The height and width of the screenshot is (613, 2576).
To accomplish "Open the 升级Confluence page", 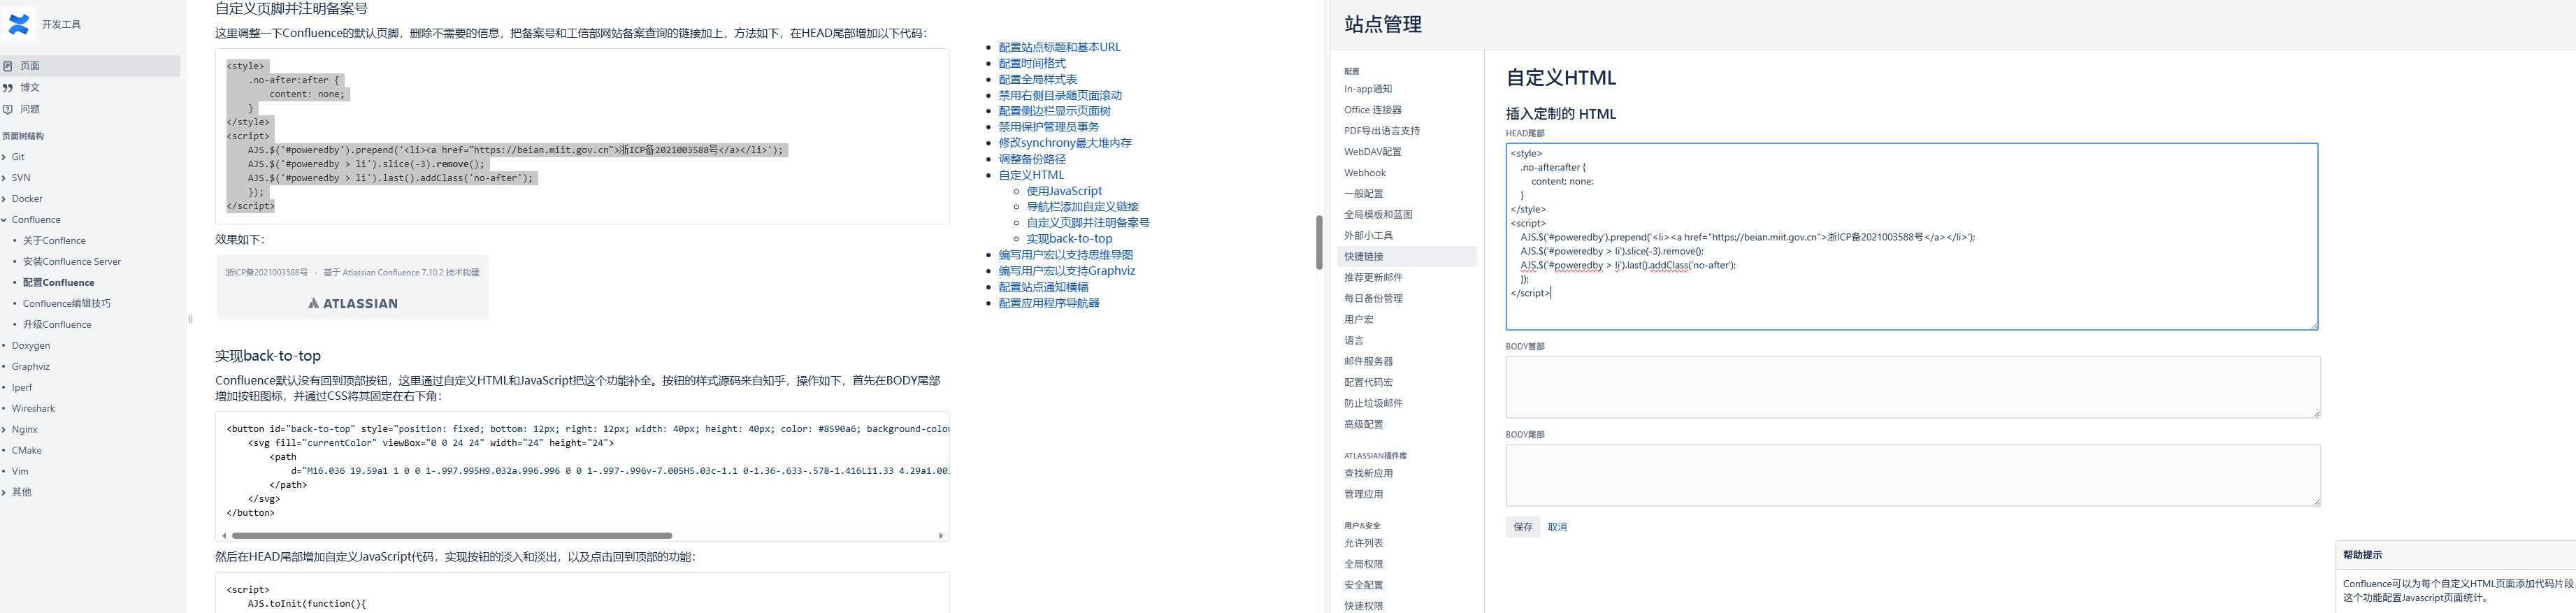I will 57,325.
